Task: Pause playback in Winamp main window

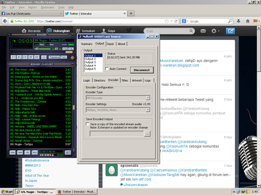Action: 25,57
